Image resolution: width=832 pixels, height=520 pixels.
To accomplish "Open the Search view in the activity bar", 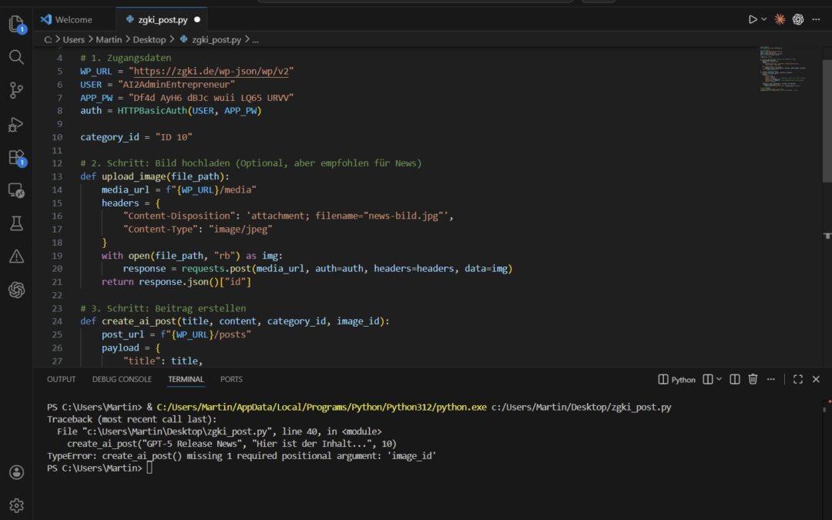I will click(17, 57).
